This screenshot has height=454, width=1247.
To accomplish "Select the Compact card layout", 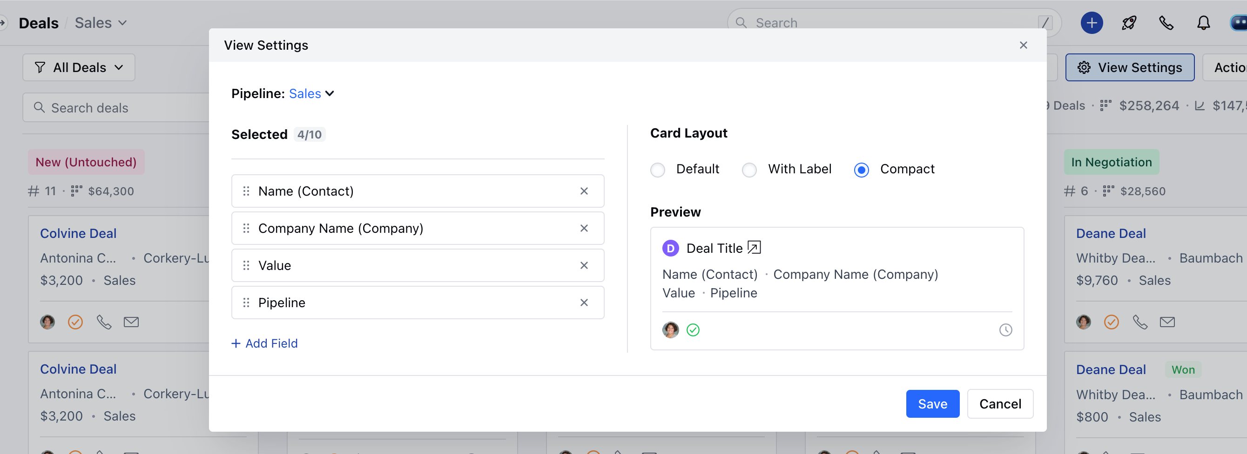I will coord(861,169).
